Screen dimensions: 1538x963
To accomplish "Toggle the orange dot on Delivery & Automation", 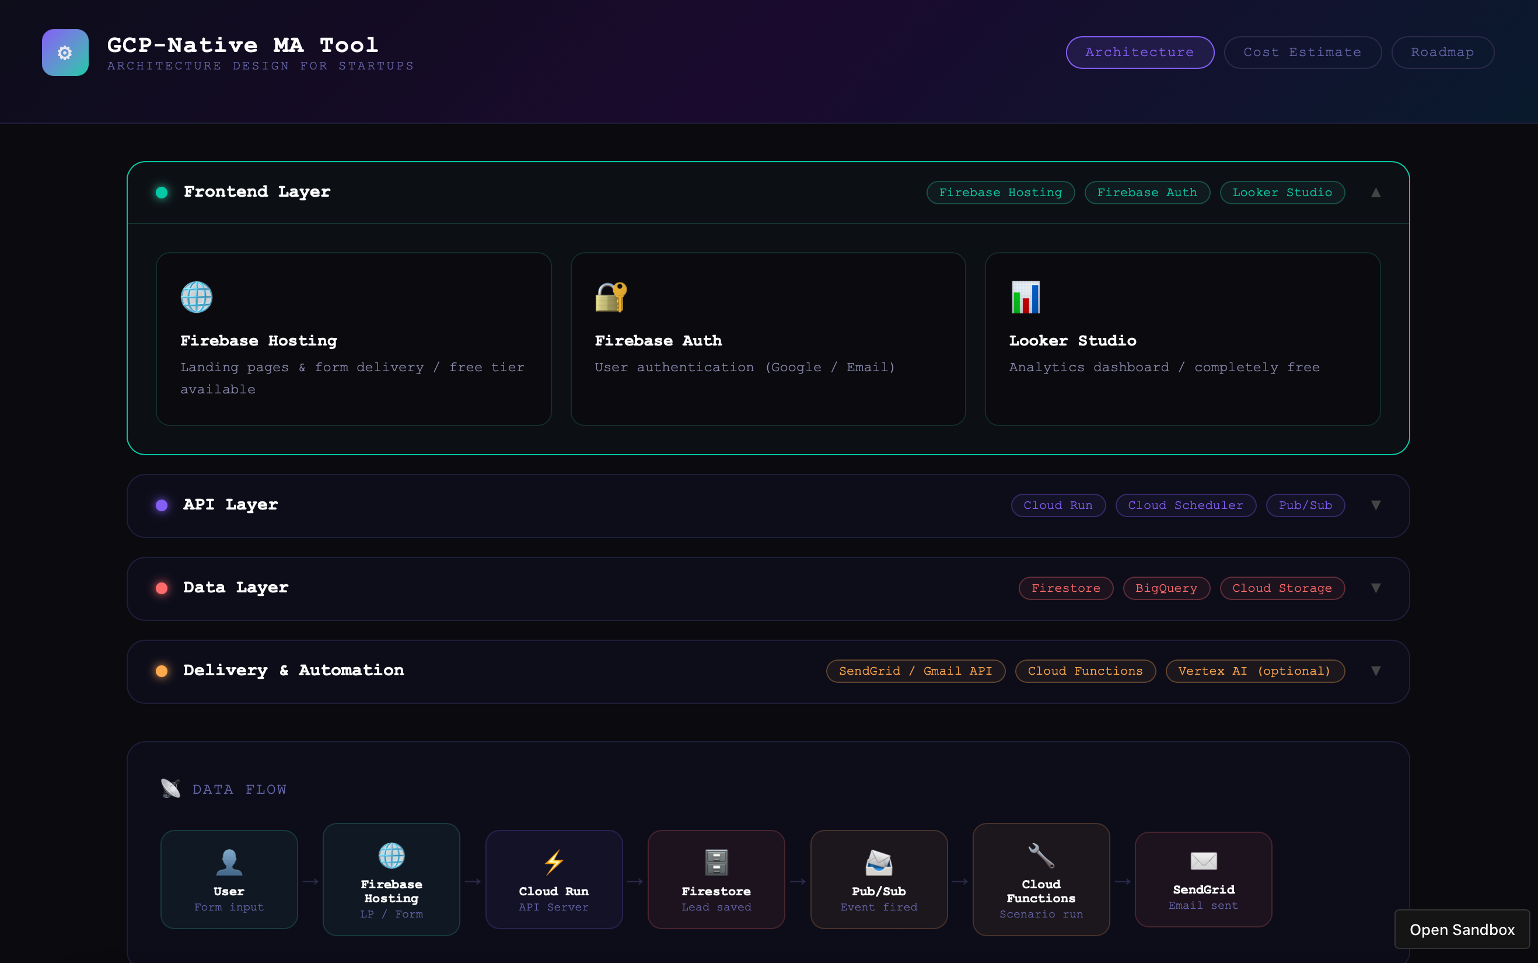I will pyautogui.click(x=161, y=671).
